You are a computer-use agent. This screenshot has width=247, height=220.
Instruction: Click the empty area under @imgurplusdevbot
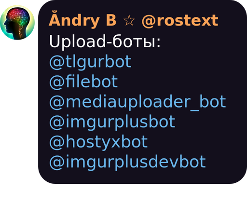[x=127, y=177]
